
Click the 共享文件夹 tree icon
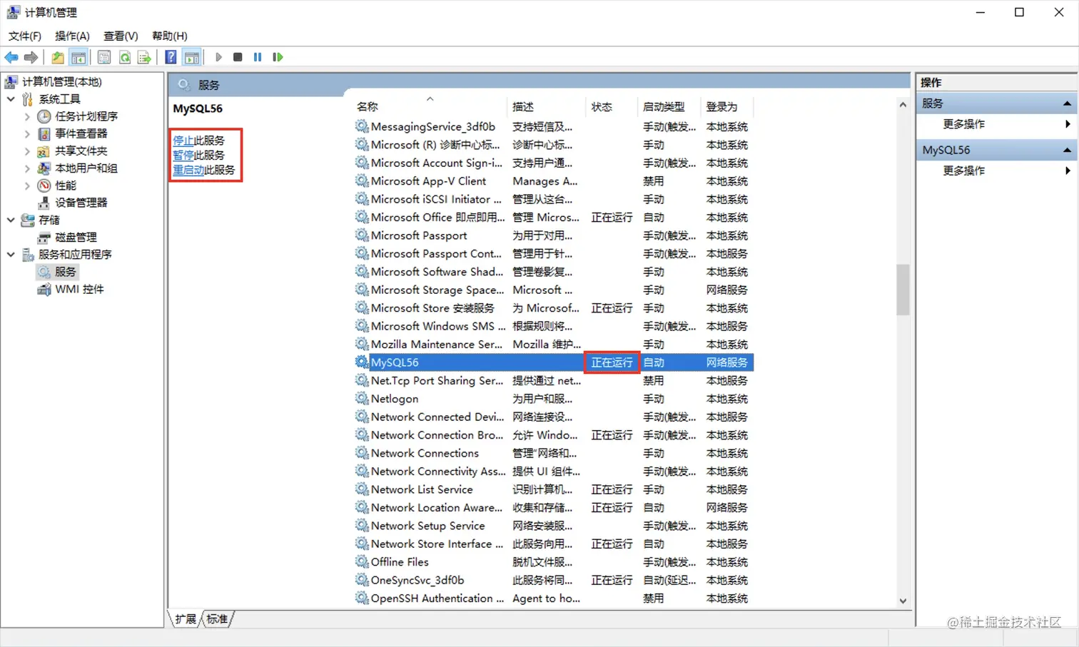44,151
